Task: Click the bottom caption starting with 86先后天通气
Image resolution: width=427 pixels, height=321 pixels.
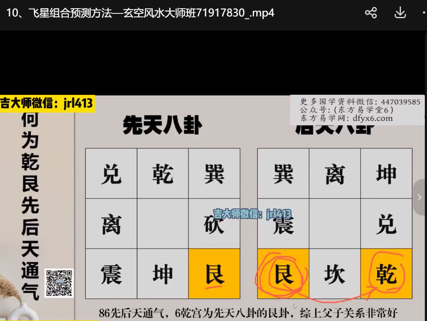Action: [248, 312]
